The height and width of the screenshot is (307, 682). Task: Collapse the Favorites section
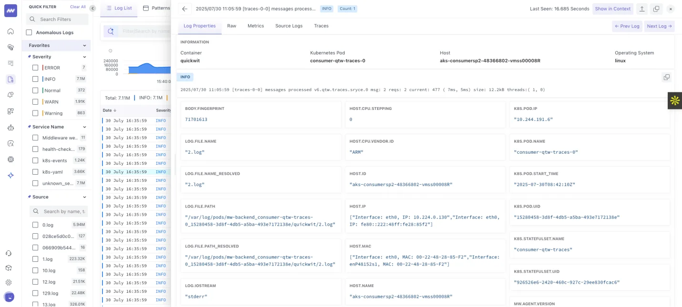coord(84,46)
